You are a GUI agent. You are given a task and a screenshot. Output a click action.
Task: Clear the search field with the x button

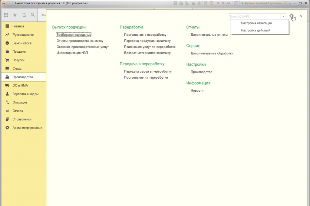[x=283, y=17]
